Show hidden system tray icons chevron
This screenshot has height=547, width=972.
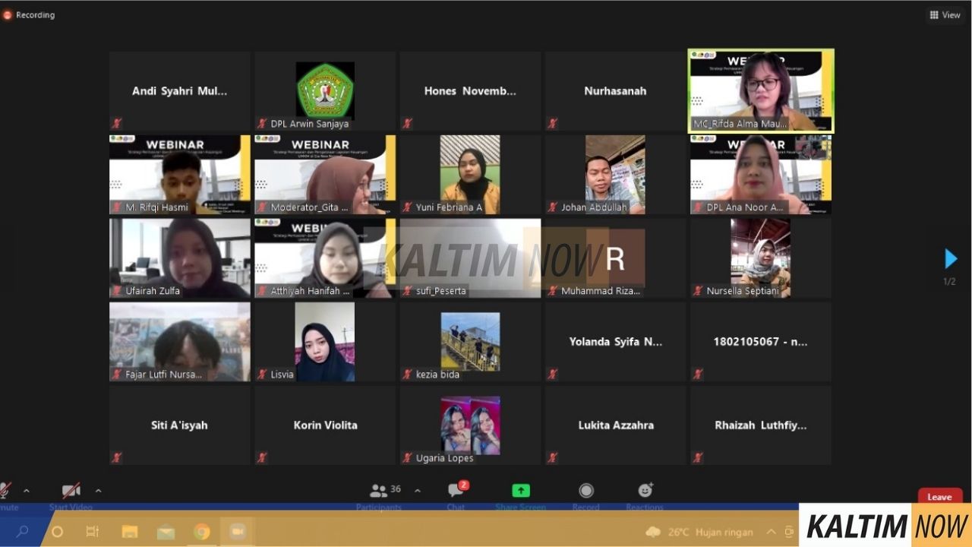click(771, 532)
